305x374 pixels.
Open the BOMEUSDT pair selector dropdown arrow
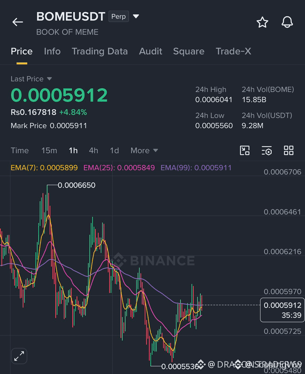[x=136, y=16]
